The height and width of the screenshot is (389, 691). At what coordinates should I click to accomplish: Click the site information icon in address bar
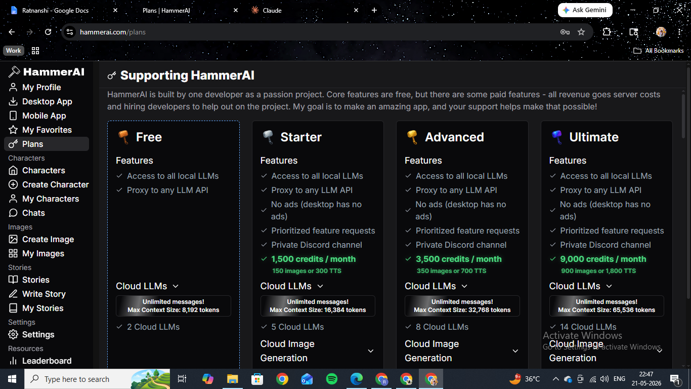70,32
